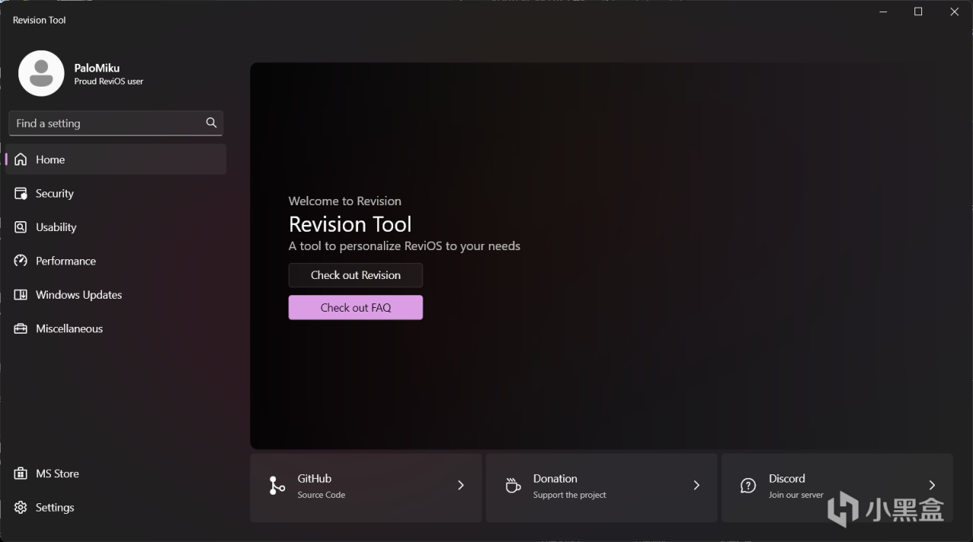Open the Miscellaneous section

point(69,328)
